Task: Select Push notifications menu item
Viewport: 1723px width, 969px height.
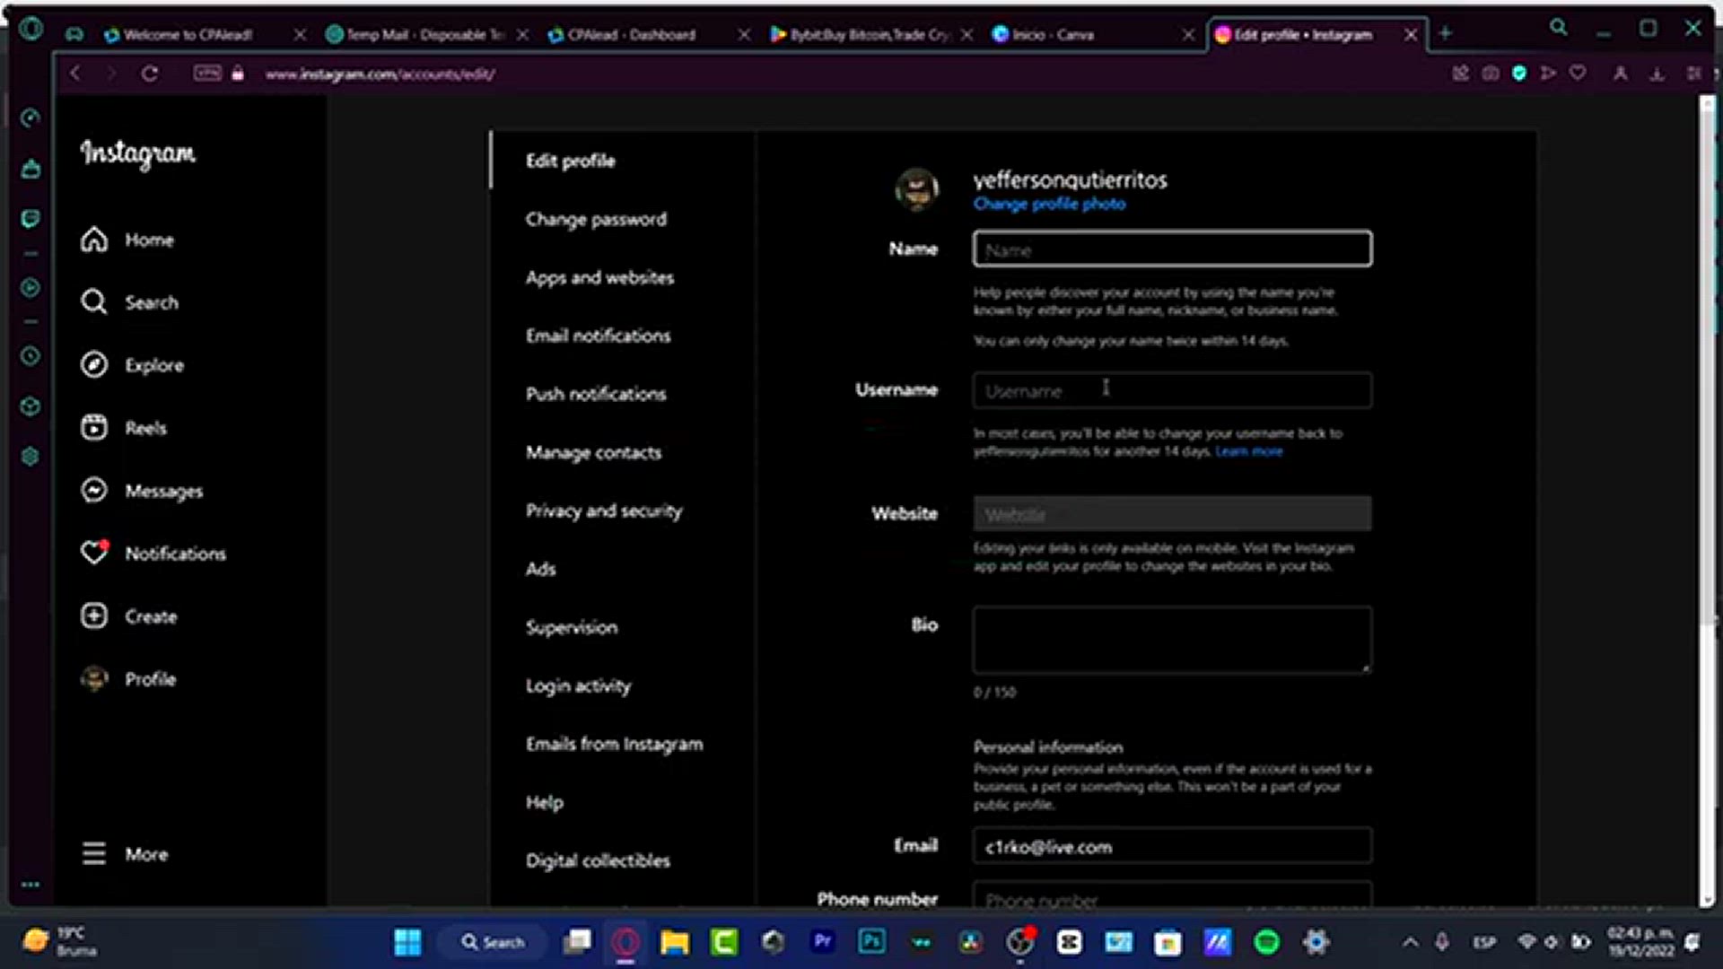Action: (596, 394)
